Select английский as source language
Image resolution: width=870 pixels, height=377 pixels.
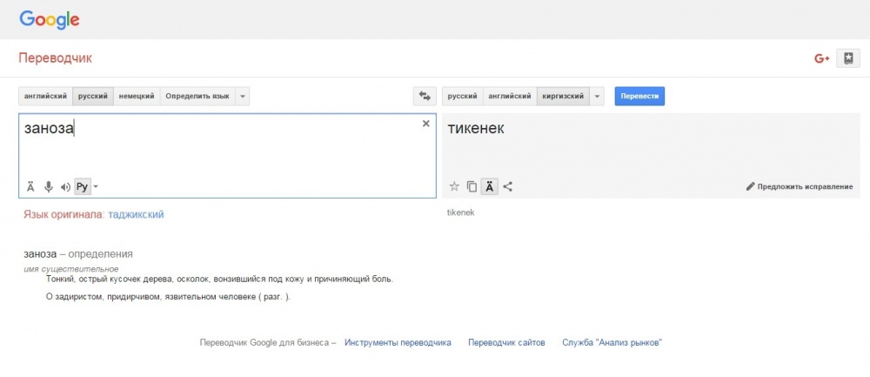click(45, 96)
